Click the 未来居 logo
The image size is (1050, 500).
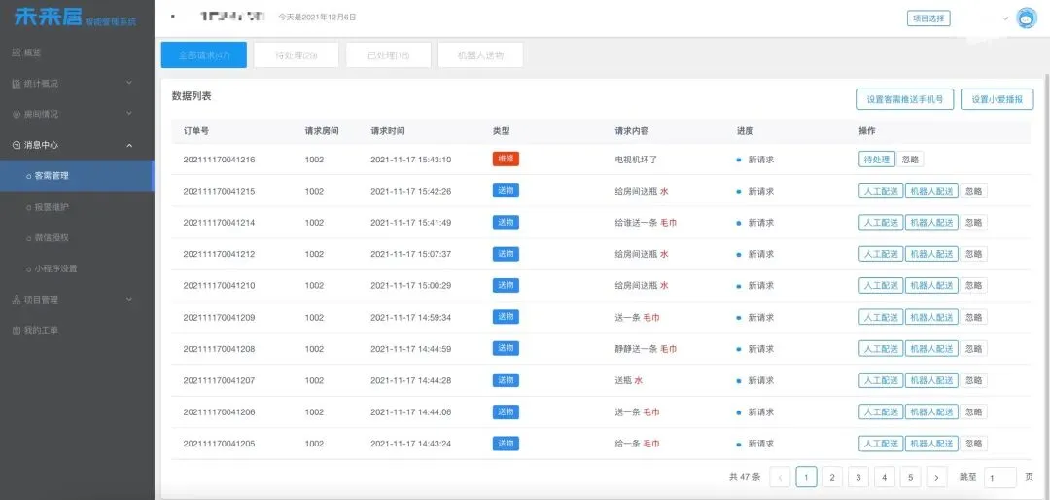pyautogui.click(x=74, y=17)
